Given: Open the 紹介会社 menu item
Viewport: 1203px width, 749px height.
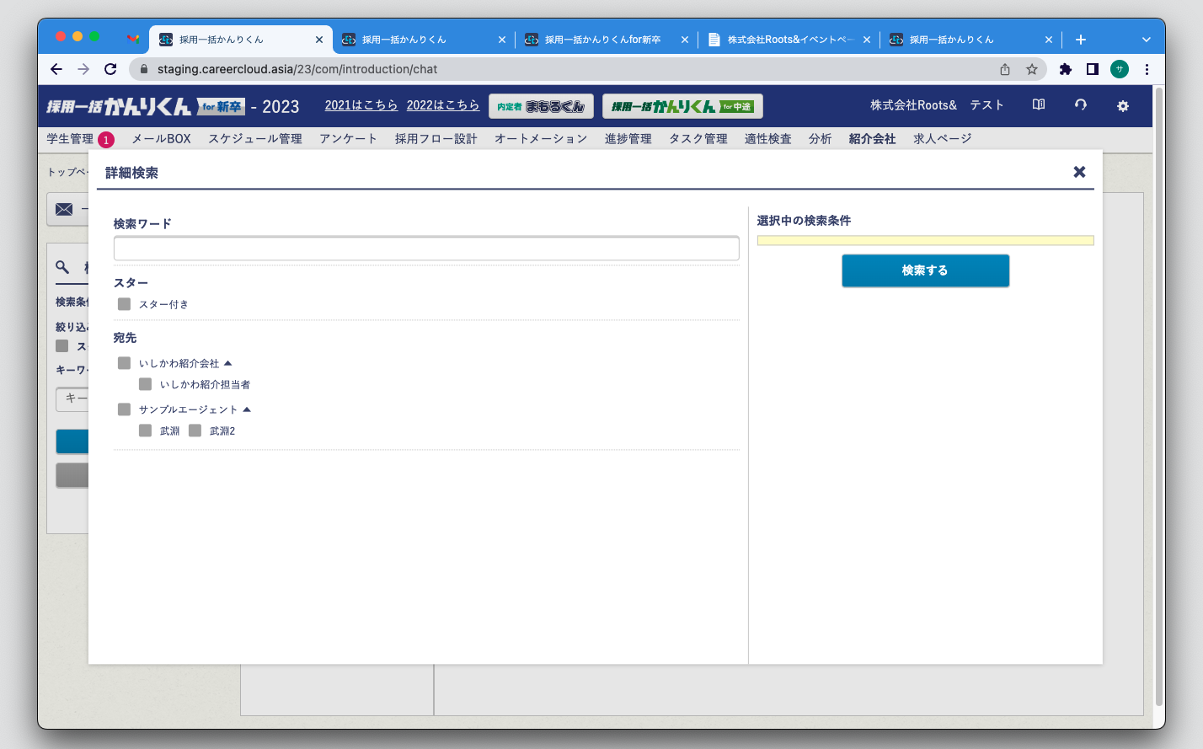Looking at the screenshot, I should (872, 139).
